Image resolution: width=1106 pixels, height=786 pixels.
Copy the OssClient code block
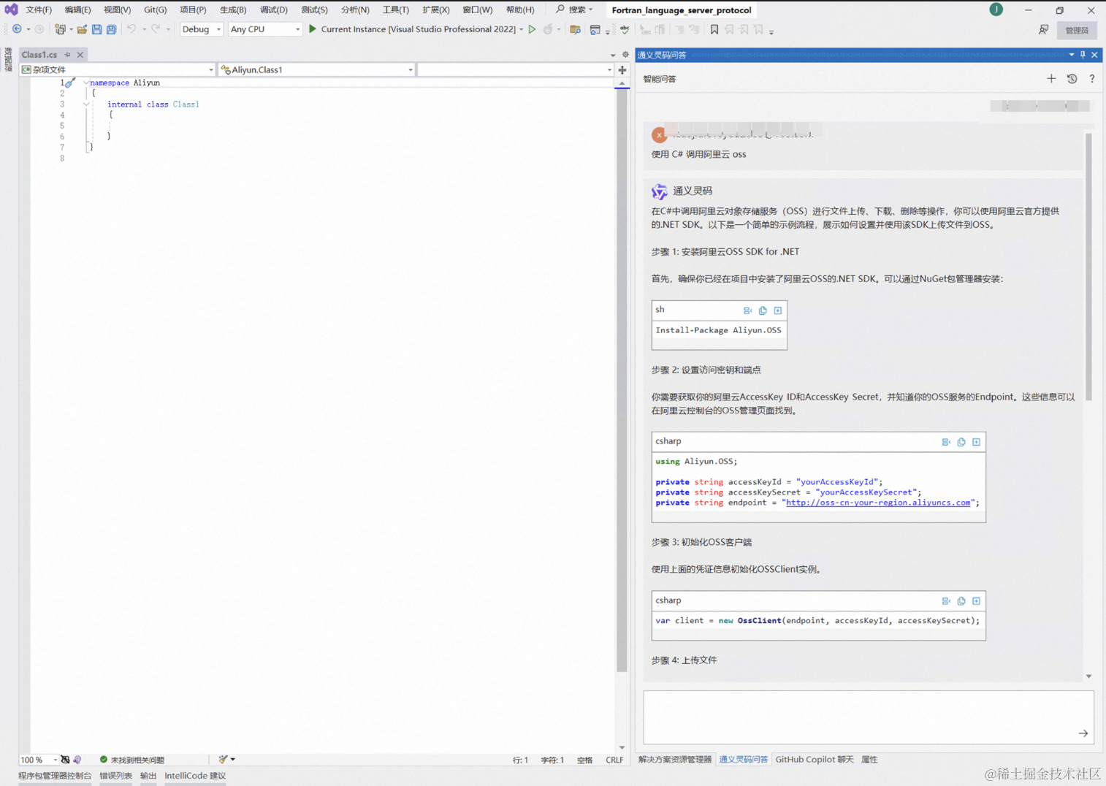(961, 601)
